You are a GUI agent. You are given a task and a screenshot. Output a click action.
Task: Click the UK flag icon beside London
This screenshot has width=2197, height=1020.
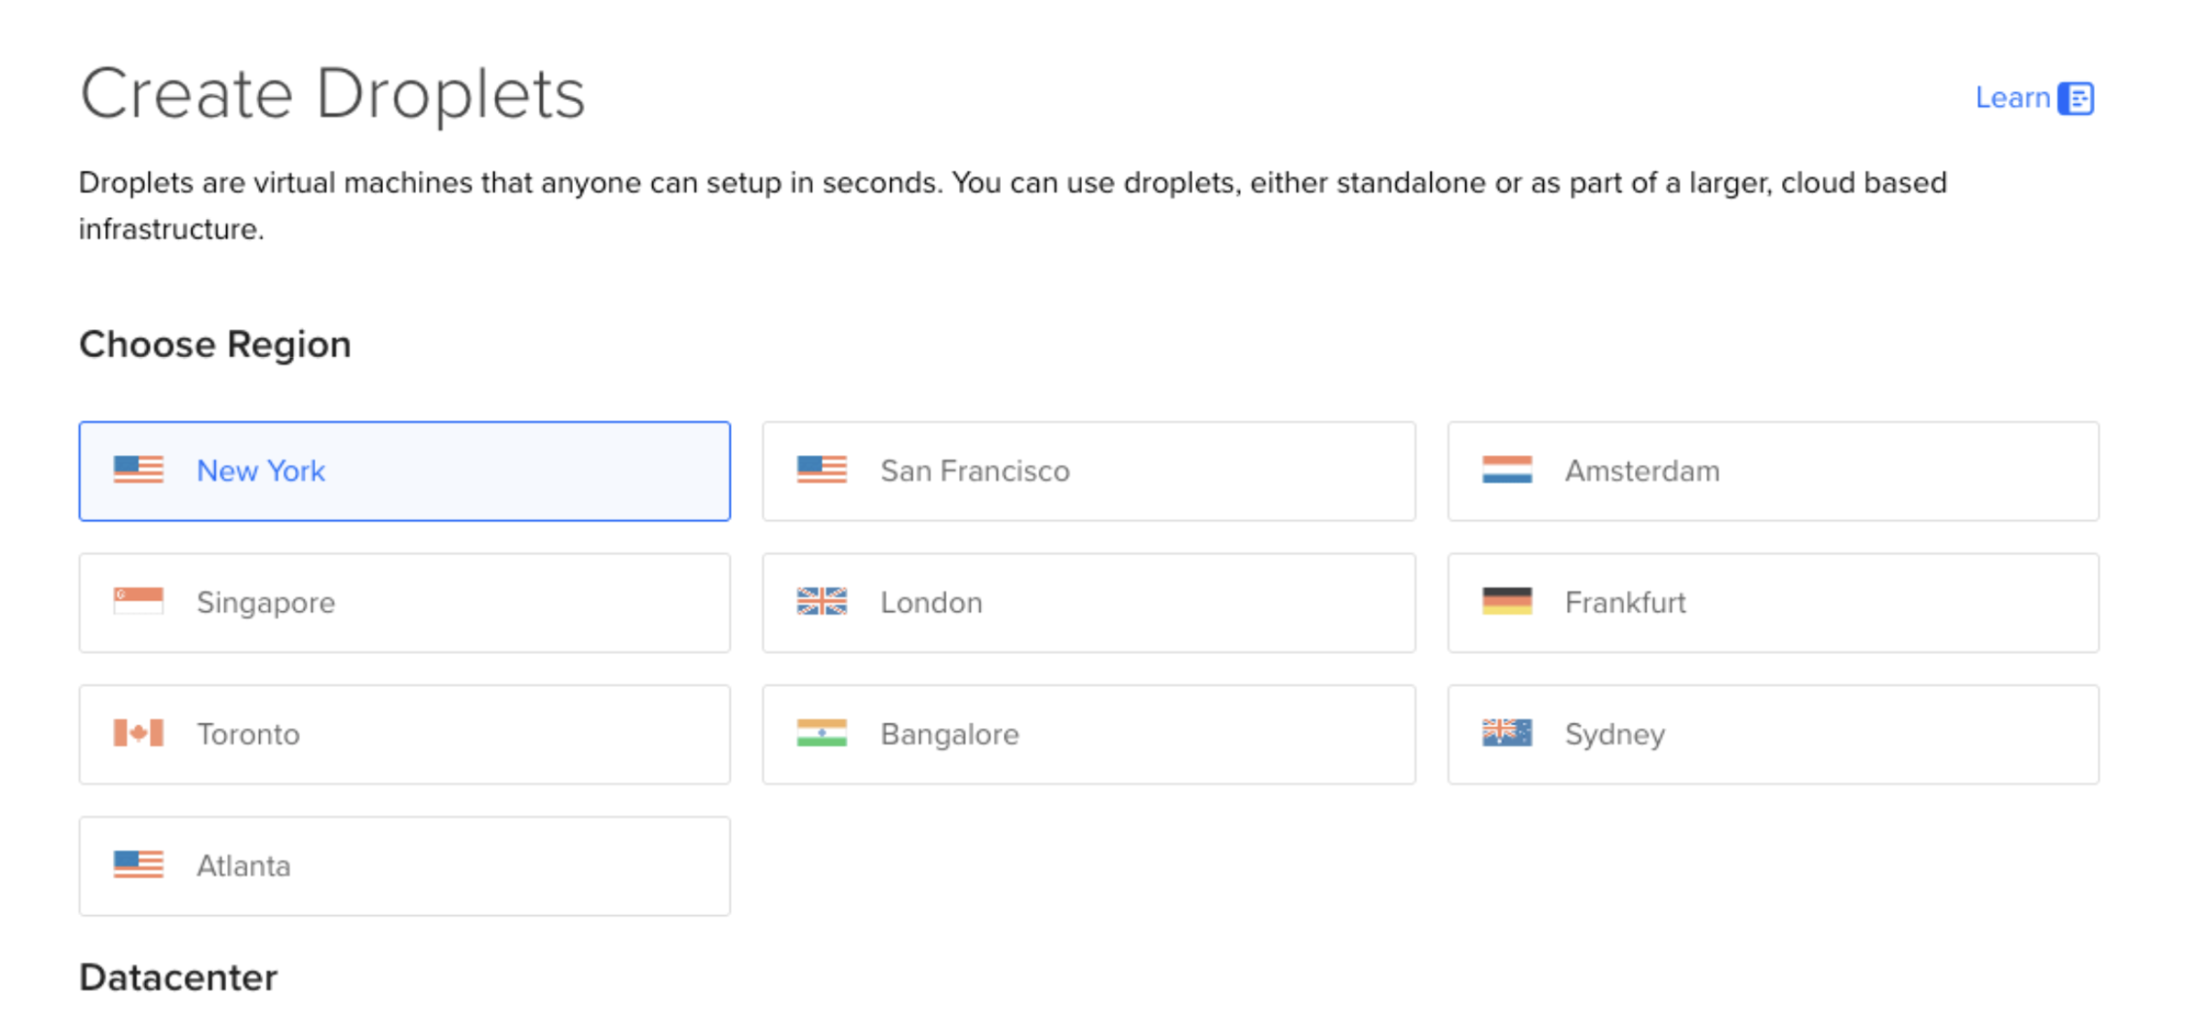pyautogui.click(x=821, y=602)
